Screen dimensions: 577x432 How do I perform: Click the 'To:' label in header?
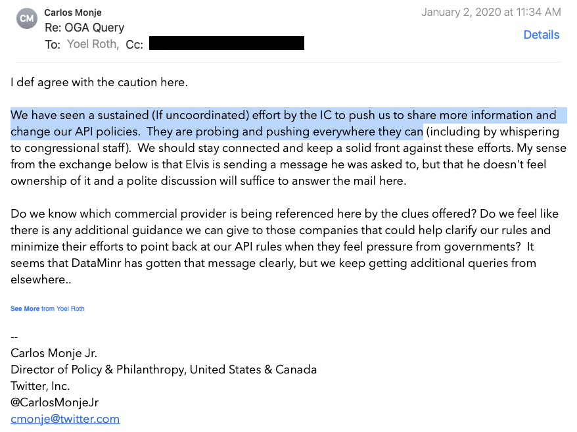[x=53, y=44]
